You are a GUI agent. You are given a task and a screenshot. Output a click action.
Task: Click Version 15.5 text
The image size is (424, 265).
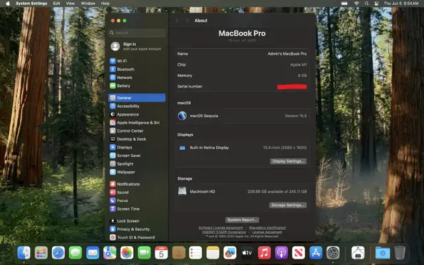pyautogui.click(x=295, y=116)
